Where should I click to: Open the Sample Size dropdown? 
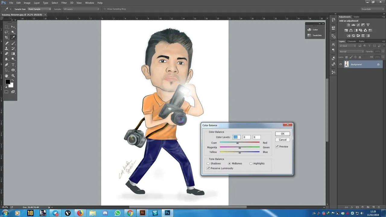click(40, 9)
